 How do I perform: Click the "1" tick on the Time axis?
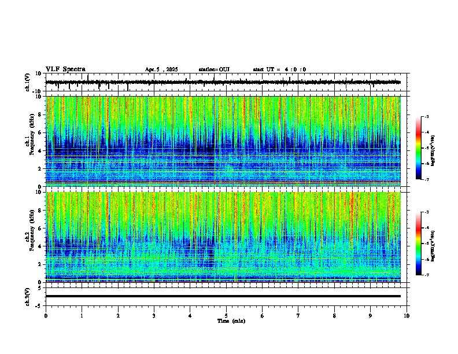[82, 316]
